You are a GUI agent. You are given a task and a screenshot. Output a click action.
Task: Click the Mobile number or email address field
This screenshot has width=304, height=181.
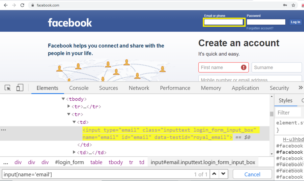point(250,78)
